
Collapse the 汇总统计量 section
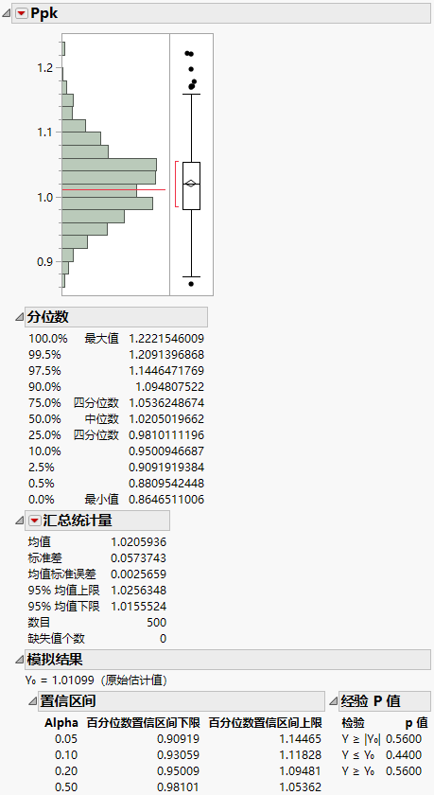coord(19,521)
